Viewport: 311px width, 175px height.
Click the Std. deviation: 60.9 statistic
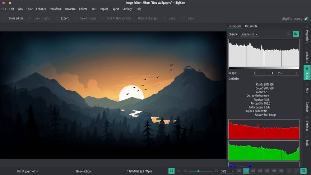[x=258, y=96]
